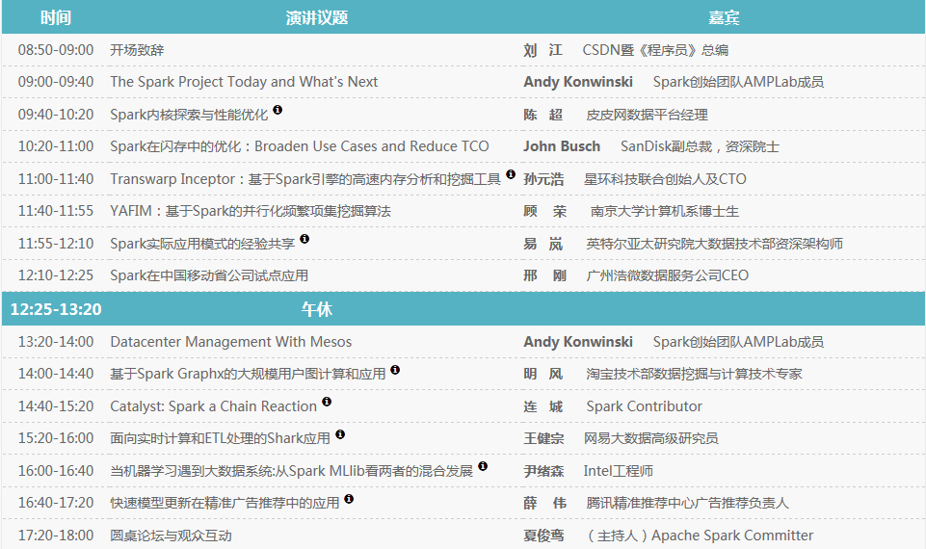Image resolution: width=926 pixels, height=549 pixels.
Task: Click the 16:00-16:40 time cell
Action: click(x=56, y=470)
